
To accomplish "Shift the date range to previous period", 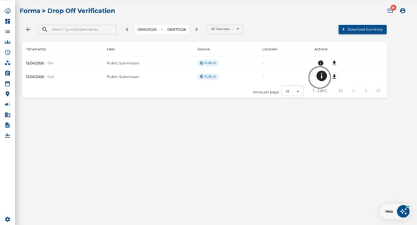I will [x=127, y=29].
